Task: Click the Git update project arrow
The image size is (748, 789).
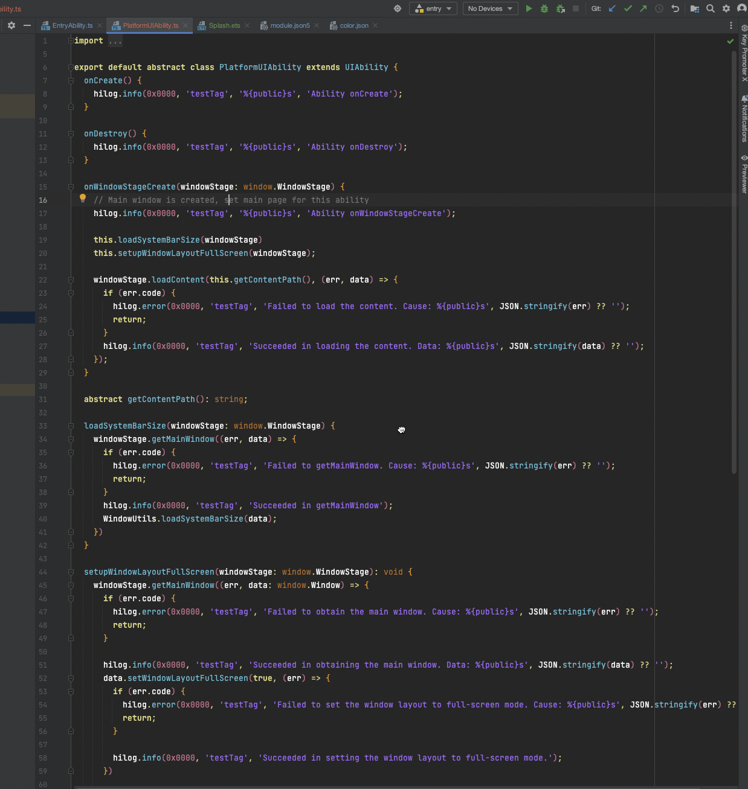Action: pyautogui.click(x=612, y=8)
